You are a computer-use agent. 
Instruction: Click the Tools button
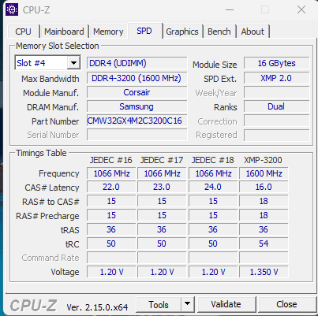(x=159, y=304)
